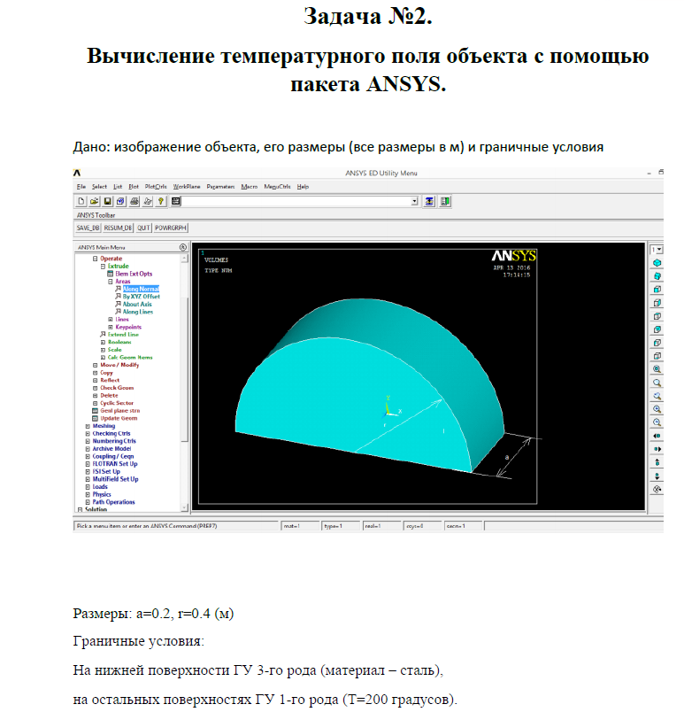Open ANSYS Help question mark icon
This screenshot has width=684, height=712.
click(x=160, y=201)
